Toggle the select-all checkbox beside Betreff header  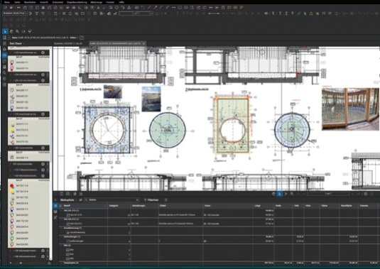(60, 206)
